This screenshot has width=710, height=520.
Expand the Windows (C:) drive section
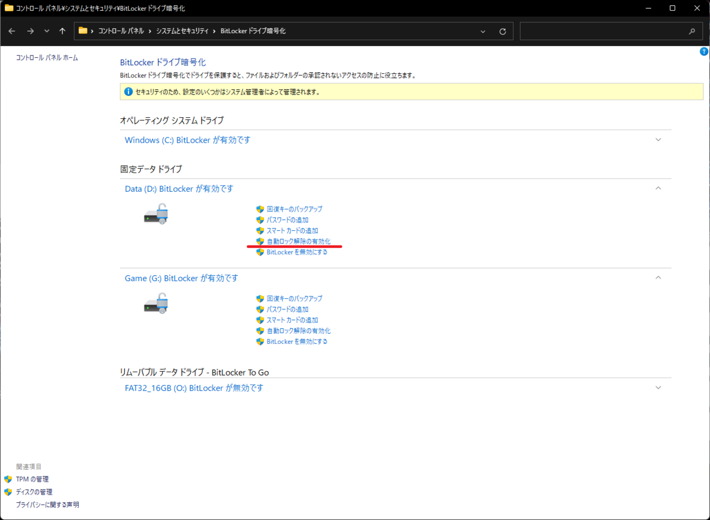(x=659, y=140)
